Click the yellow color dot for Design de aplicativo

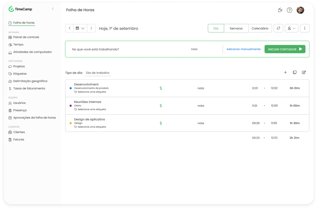[71, 123]
